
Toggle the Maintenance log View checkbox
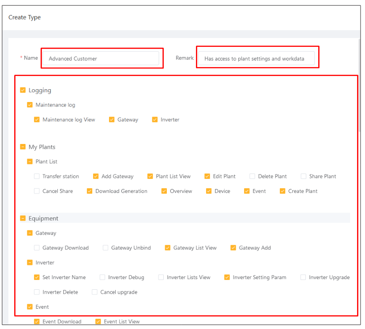tap(37, 119)
